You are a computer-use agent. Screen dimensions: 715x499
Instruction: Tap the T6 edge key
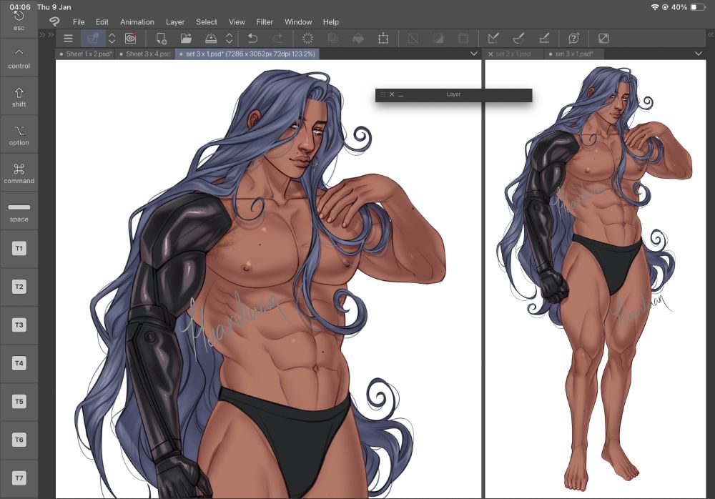click(19, 440)
